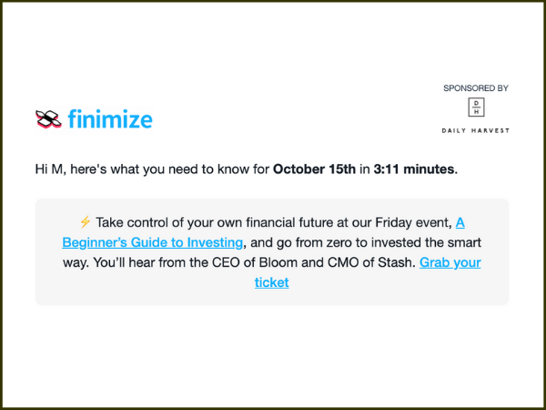Click the underlined "A" link after event

coord(460,222)
